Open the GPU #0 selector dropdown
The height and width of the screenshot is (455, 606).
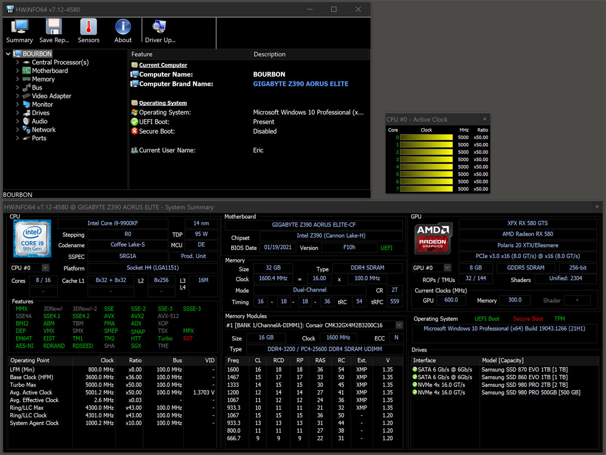click(447, 267)
